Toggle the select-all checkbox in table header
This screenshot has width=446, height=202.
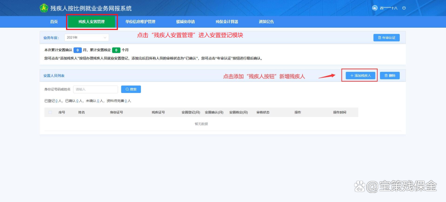coord(50,112)
